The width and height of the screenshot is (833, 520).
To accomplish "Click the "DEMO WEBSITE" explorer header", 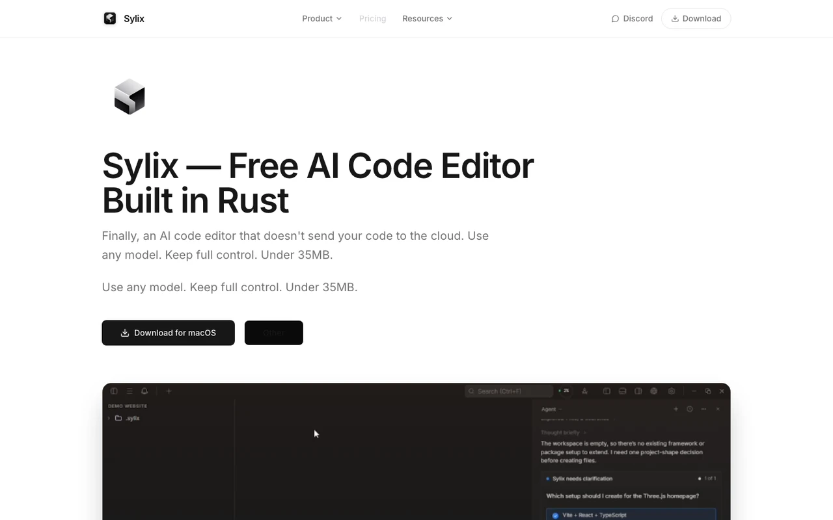I will tap(128, 406).
